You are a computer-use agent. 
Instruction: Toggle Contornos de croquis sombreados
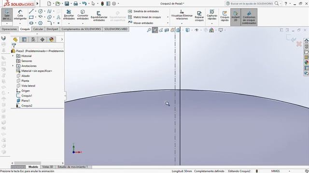[x=249, y=17]
